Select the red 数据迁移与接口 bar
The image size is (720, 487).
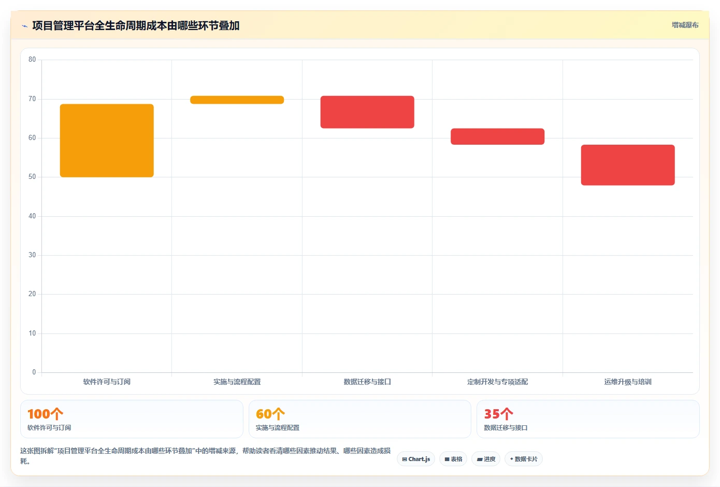coord(367,112)
